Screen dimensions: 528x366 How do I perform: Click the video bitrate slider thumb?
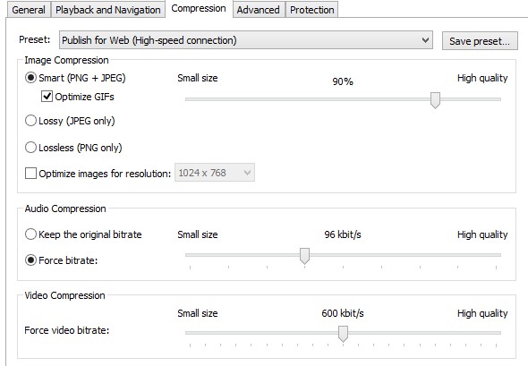tap(343, 334)
